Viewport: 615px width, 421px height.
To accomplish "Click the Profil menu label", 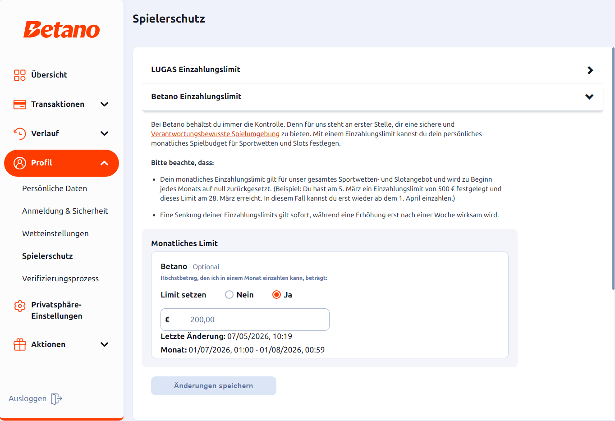I will (x=41, y=163).
